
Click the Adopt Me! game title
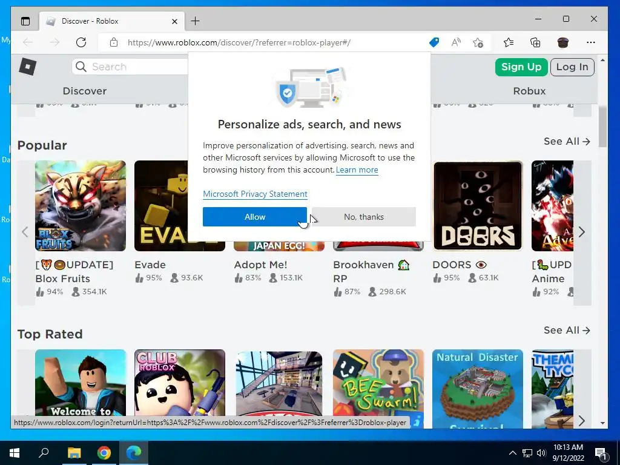coord(260,265)
